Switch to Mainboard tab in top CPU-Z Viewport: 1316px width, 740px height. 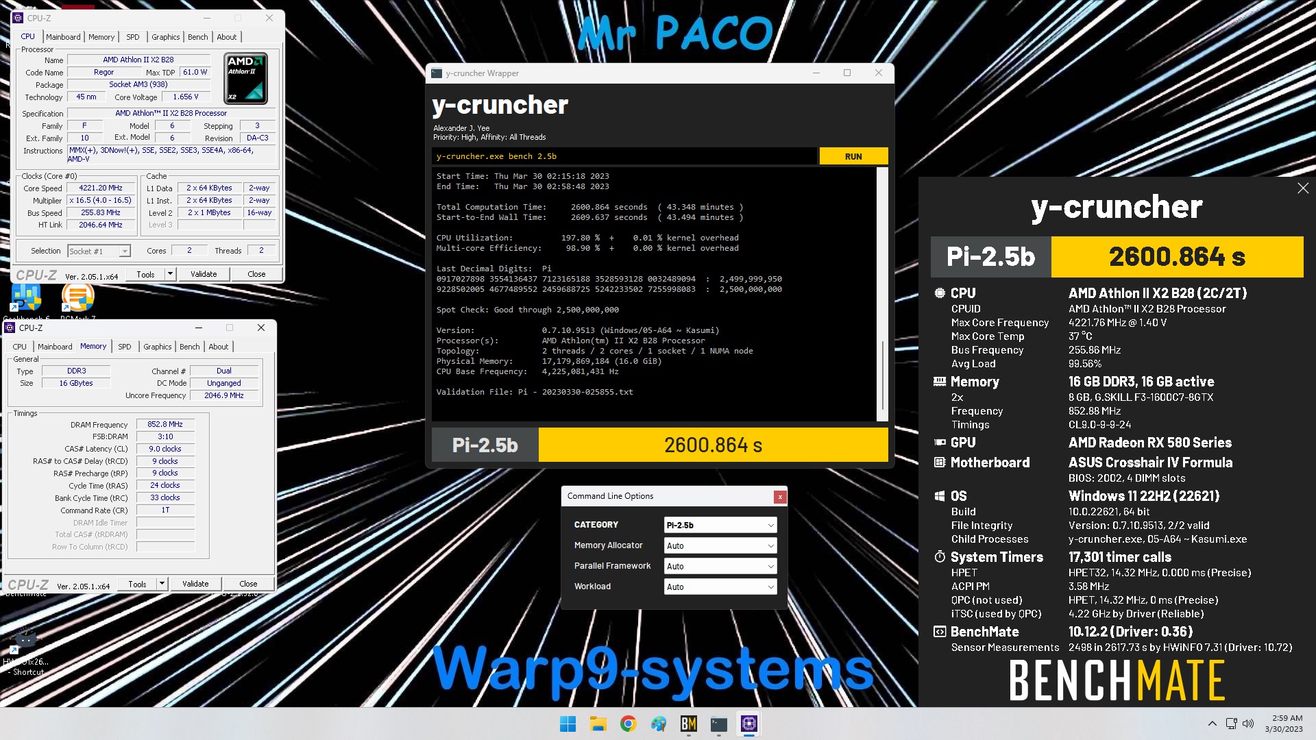click(x=63, y=37)
